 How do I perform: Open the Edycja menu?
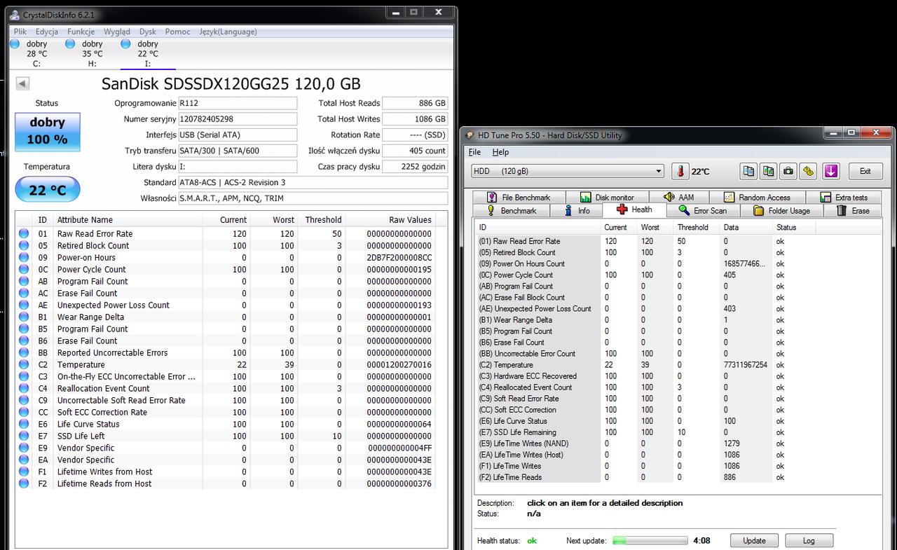(47, 32)
